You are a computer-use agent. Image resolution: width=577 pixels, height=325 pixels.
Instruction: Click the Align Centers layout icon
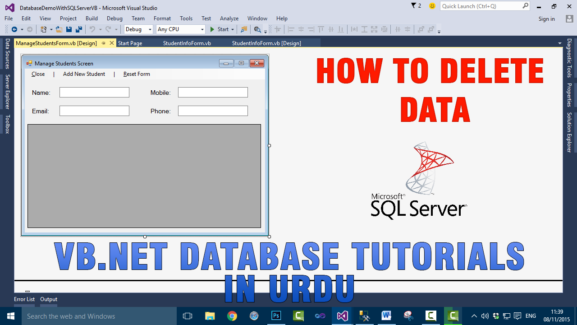[301, 29]
